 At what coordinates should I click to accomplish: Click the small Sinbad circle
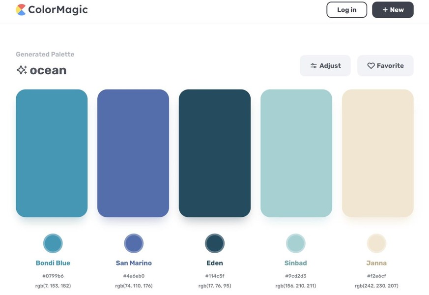coord(296,243)
